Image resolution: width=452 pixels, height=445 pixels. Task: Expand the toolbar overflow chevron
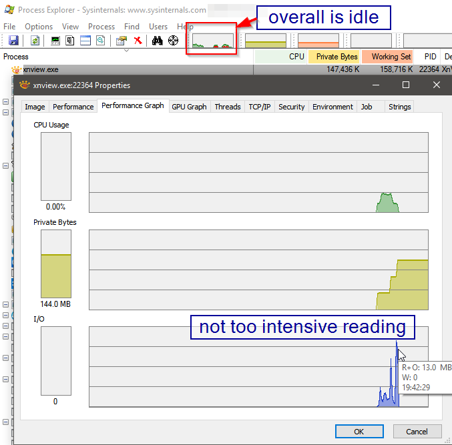(x=127, y=50)
